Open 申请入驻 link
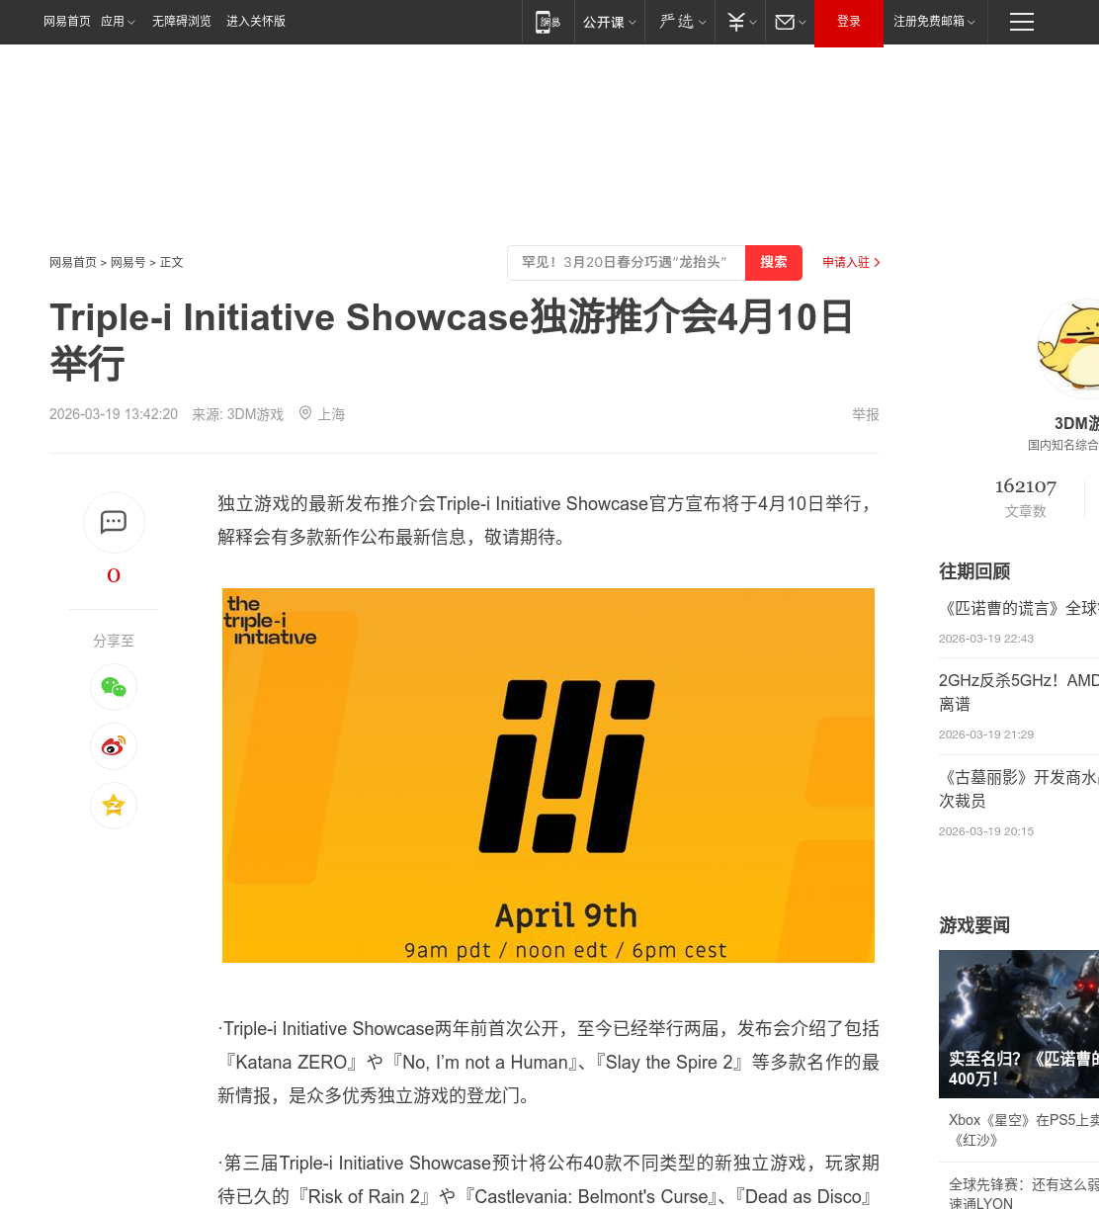1099x1209 pixels. point(851,263)
